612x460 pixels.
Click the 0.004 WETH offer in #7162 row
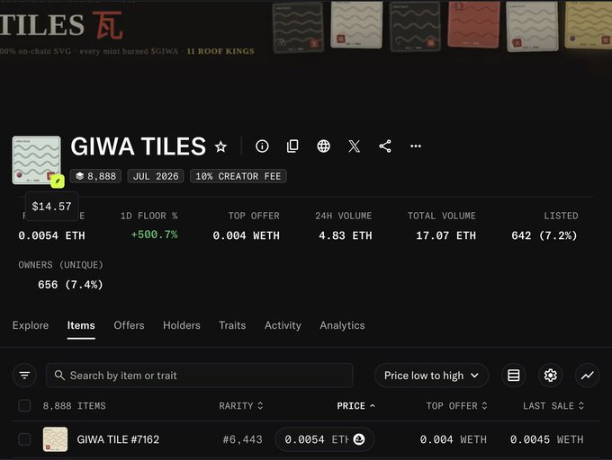point(453,439)
